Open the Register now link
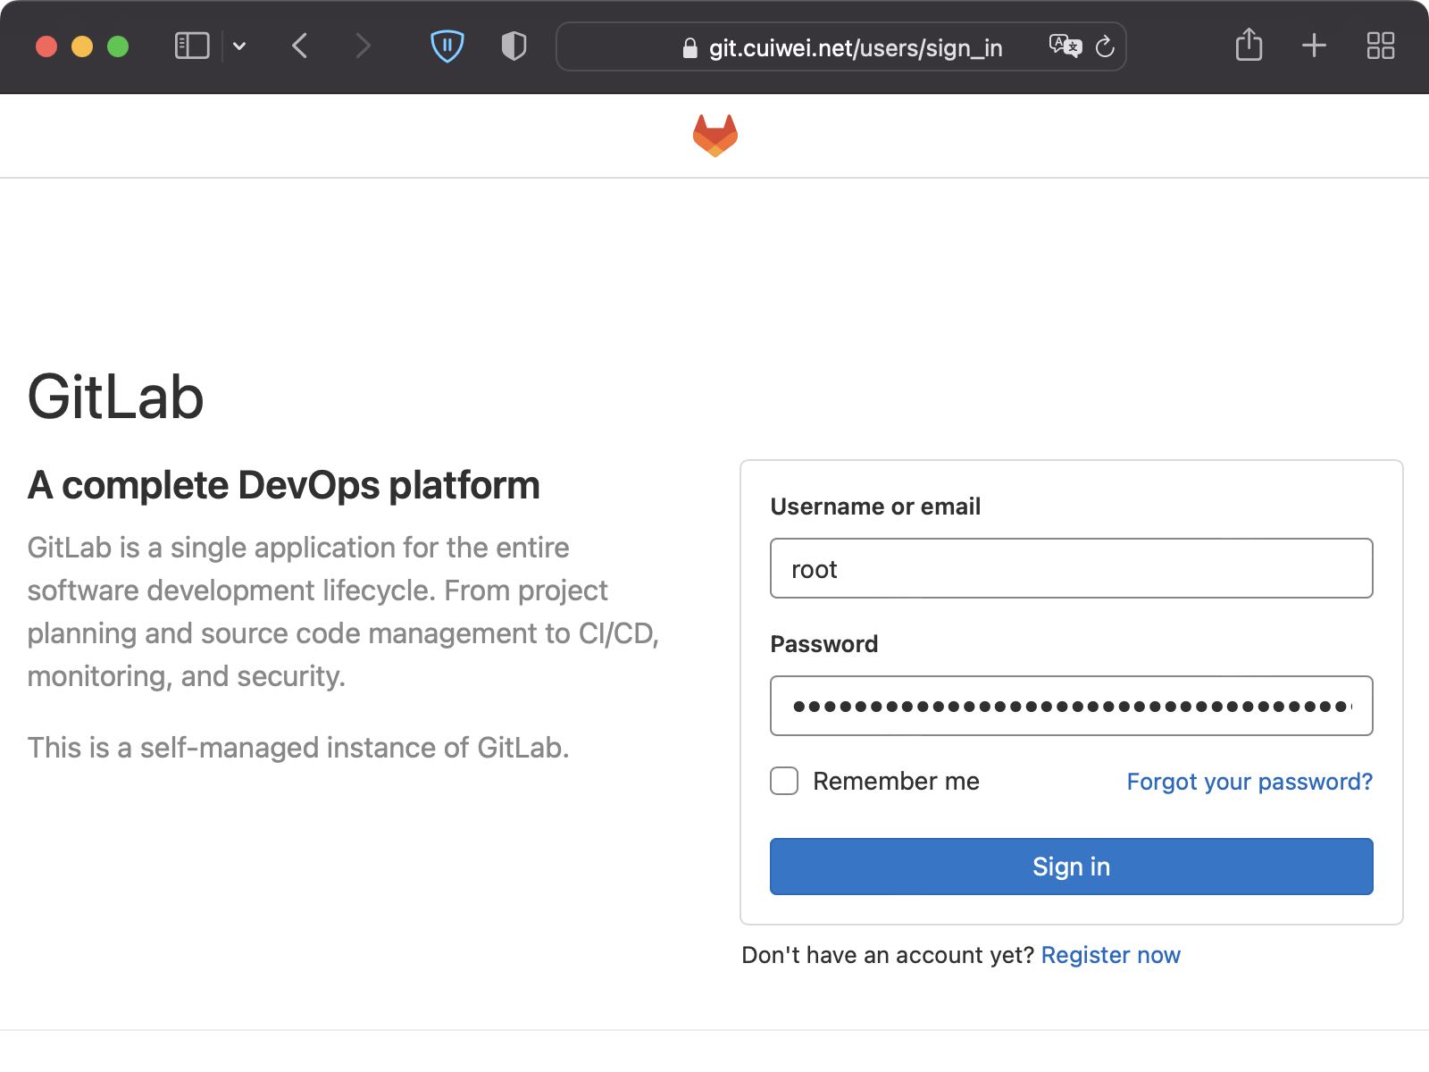The width and height of the screenshot is (1429, 1072). pos(1110,955)
